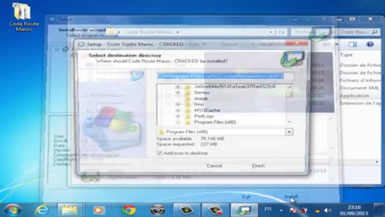The width and height of the screenshot is (385, 217).
Task: Click the Setup dialog title-bar icon
Action: click(81, 44)
